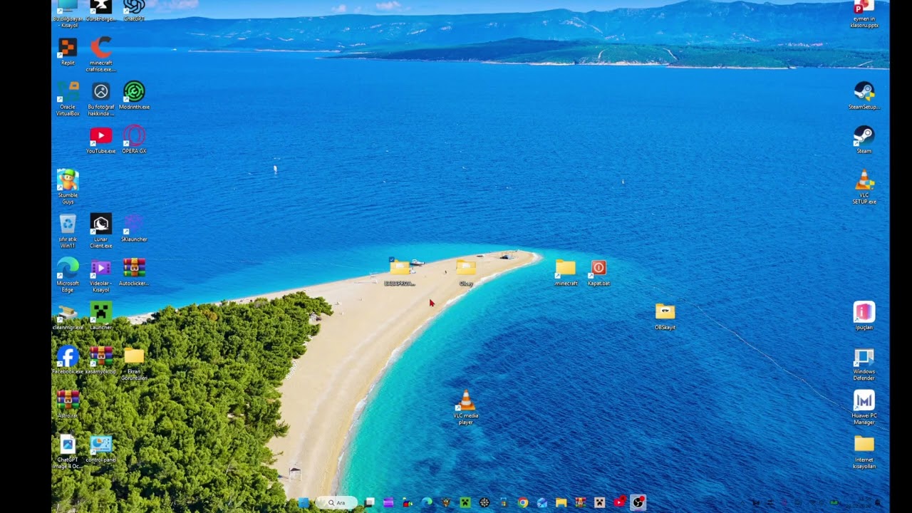This screenshot has width=912, height=513.
Task: Open Bu fotoğraf hakkında icon
Action: pos(100,98)
